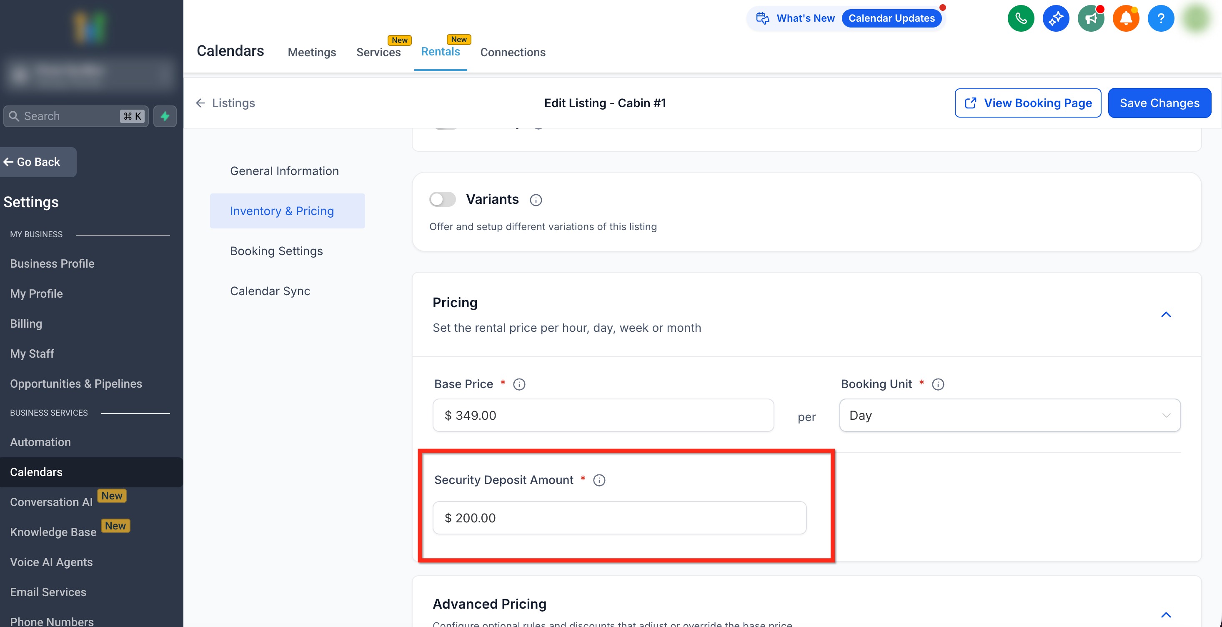Click the green lightning quick actions icon

tap(165, 116)
